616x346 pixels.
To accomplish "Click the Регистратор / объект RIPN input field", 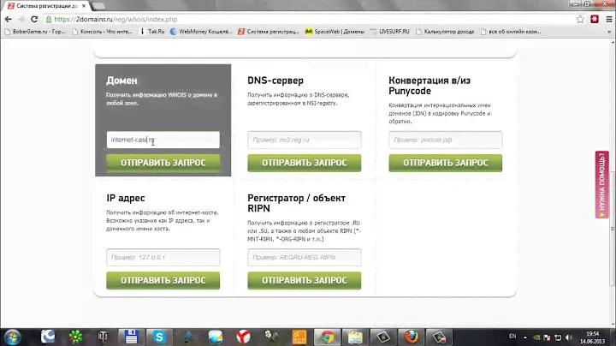I will coord(304,258).
